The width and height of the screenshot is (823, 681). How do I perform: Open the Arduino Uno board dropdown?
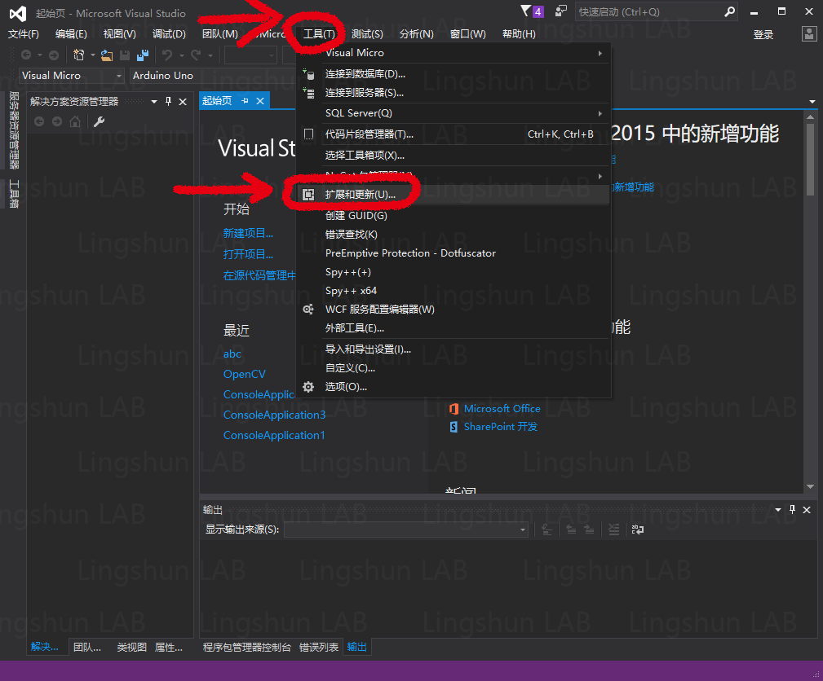tap(213, 76)
